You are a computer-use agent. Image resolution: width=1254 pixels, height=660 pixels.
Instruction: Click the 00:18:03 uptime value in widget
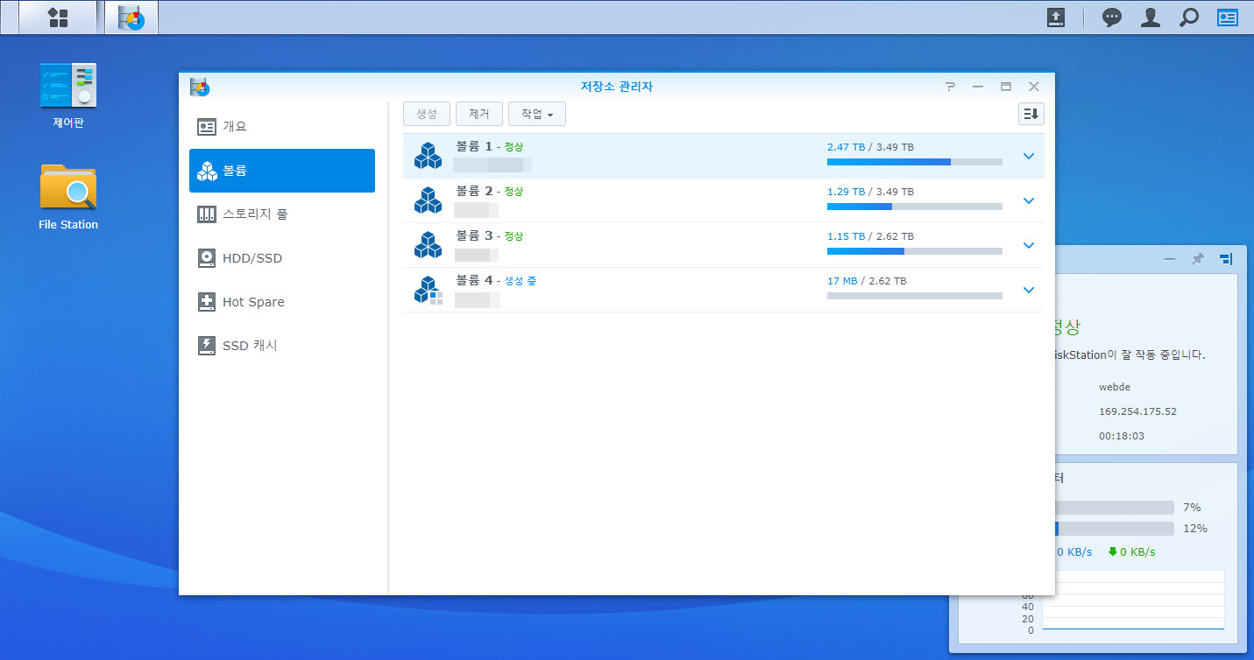tap(1122, 436)
